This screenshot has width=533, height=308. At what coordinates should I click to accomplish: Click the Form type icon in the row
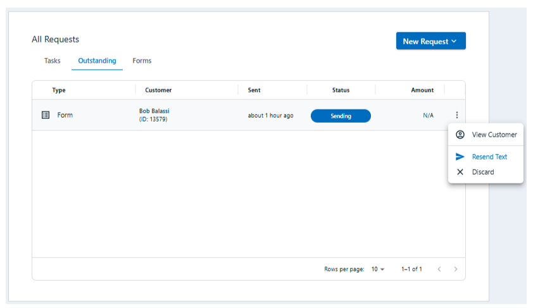pyautogui.click(x=46, y=115)
